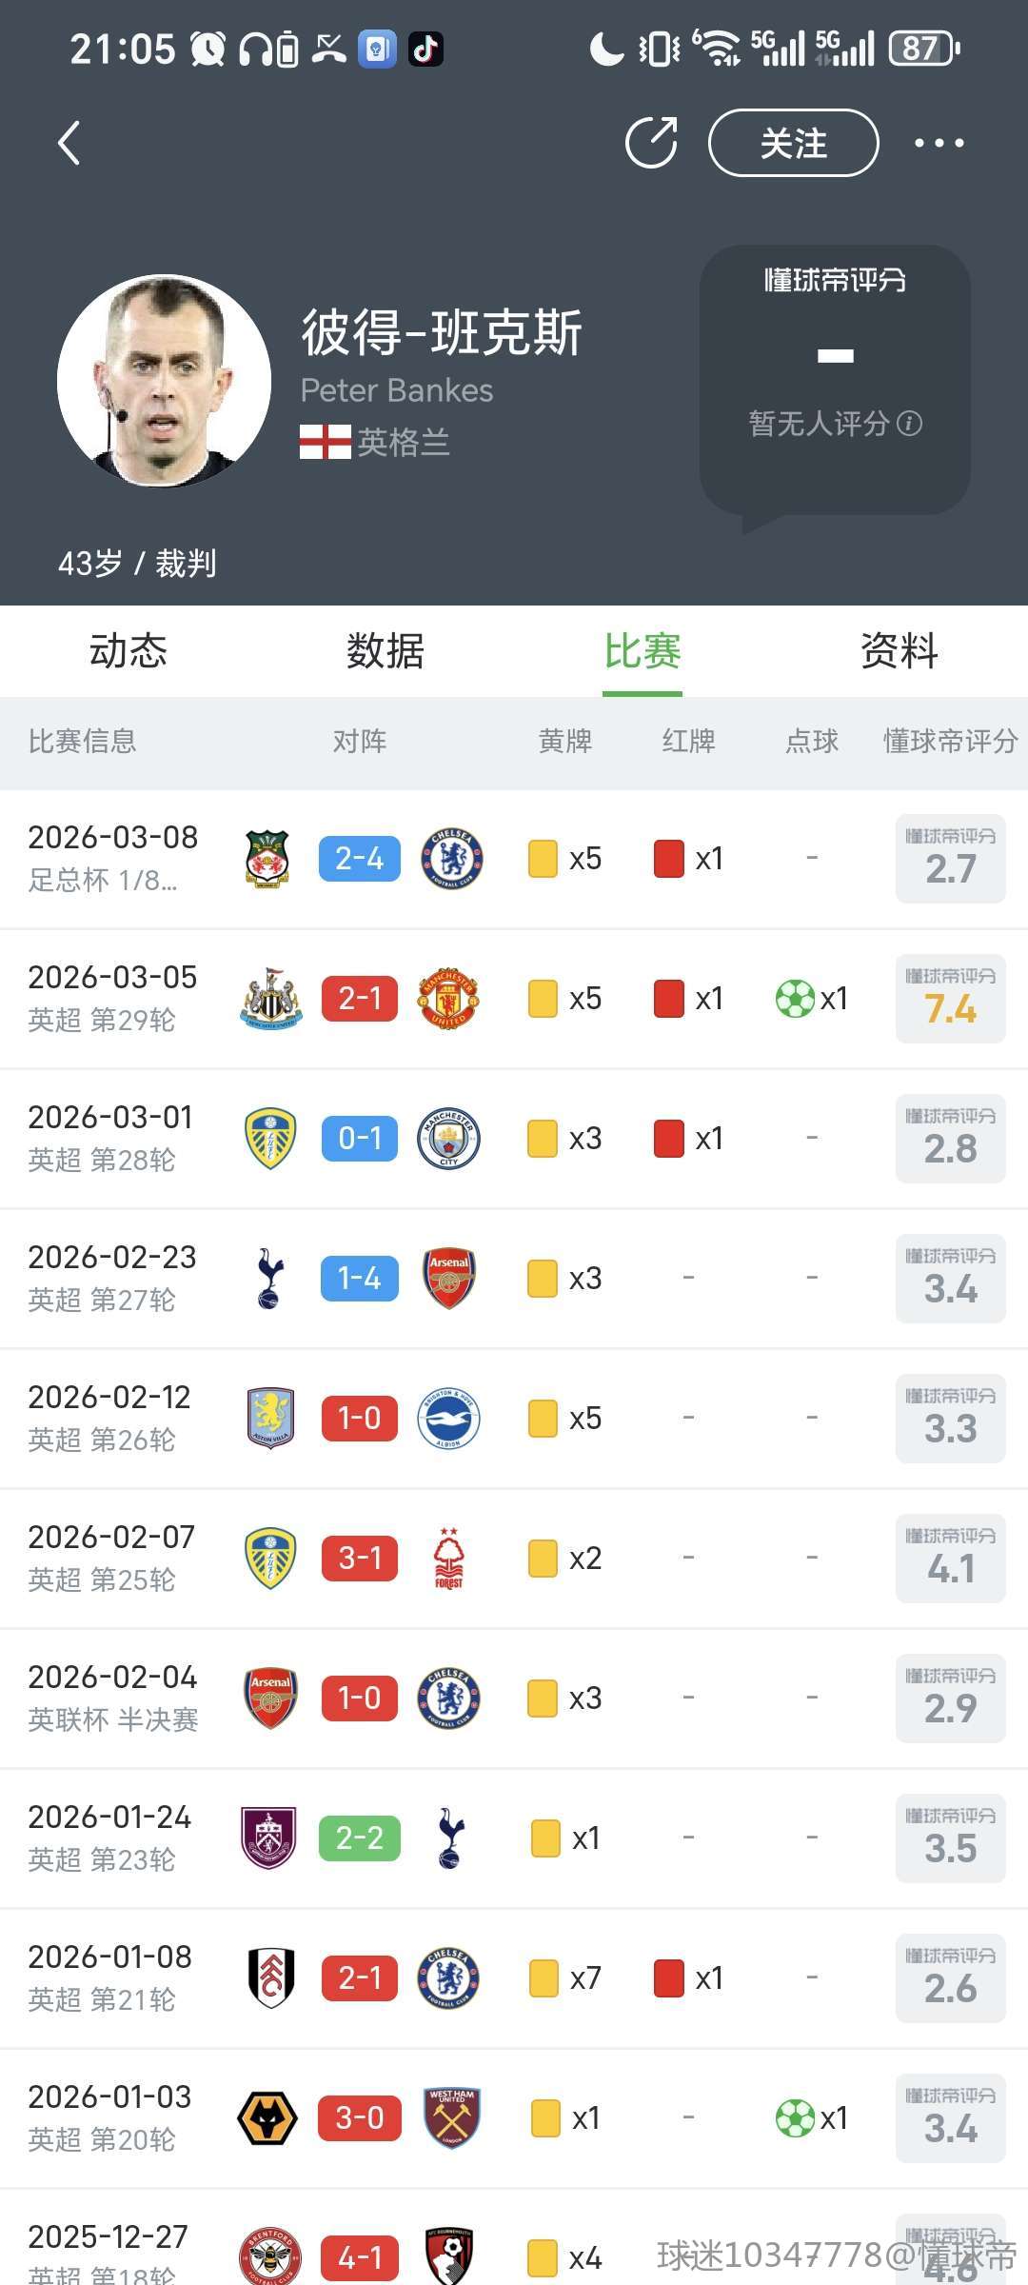This screenshot has height=2285, width=1028.
Task: Open the 2-4 Wrexham vs Chelsea score
Action: click(x=360, y=859)
